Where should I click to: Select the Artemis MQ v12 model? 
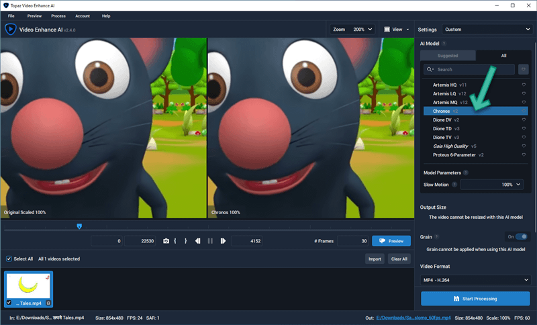click(475, 102)
